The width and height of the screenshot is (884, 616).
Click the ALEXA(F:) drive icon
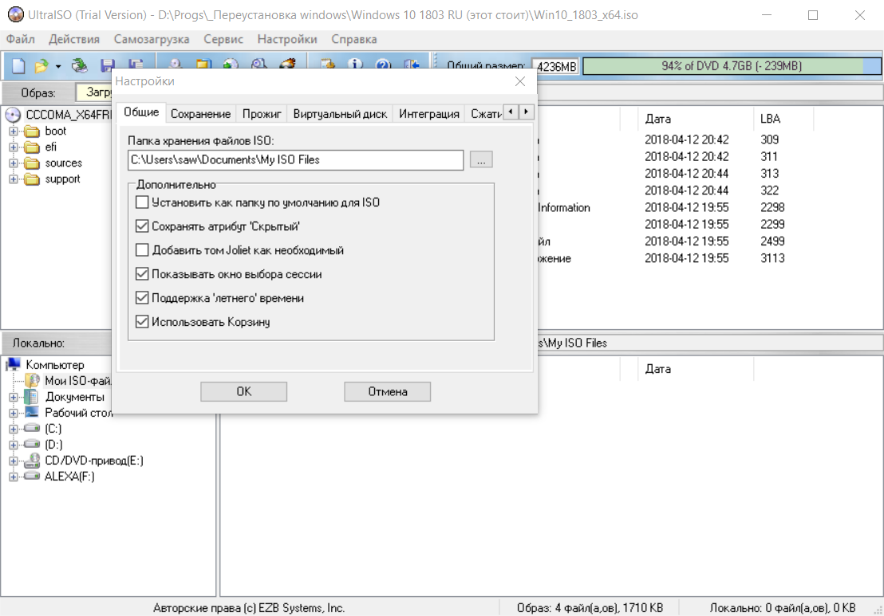pos(33,477)
